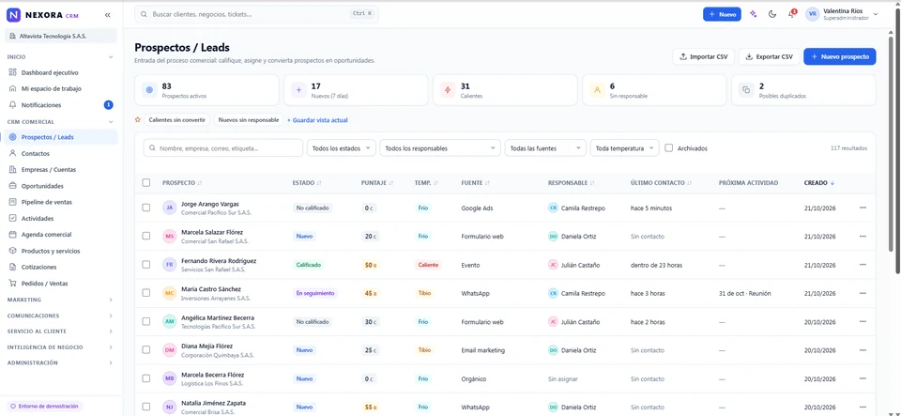Click the Guardar vista actual link

tap(317, 120)
